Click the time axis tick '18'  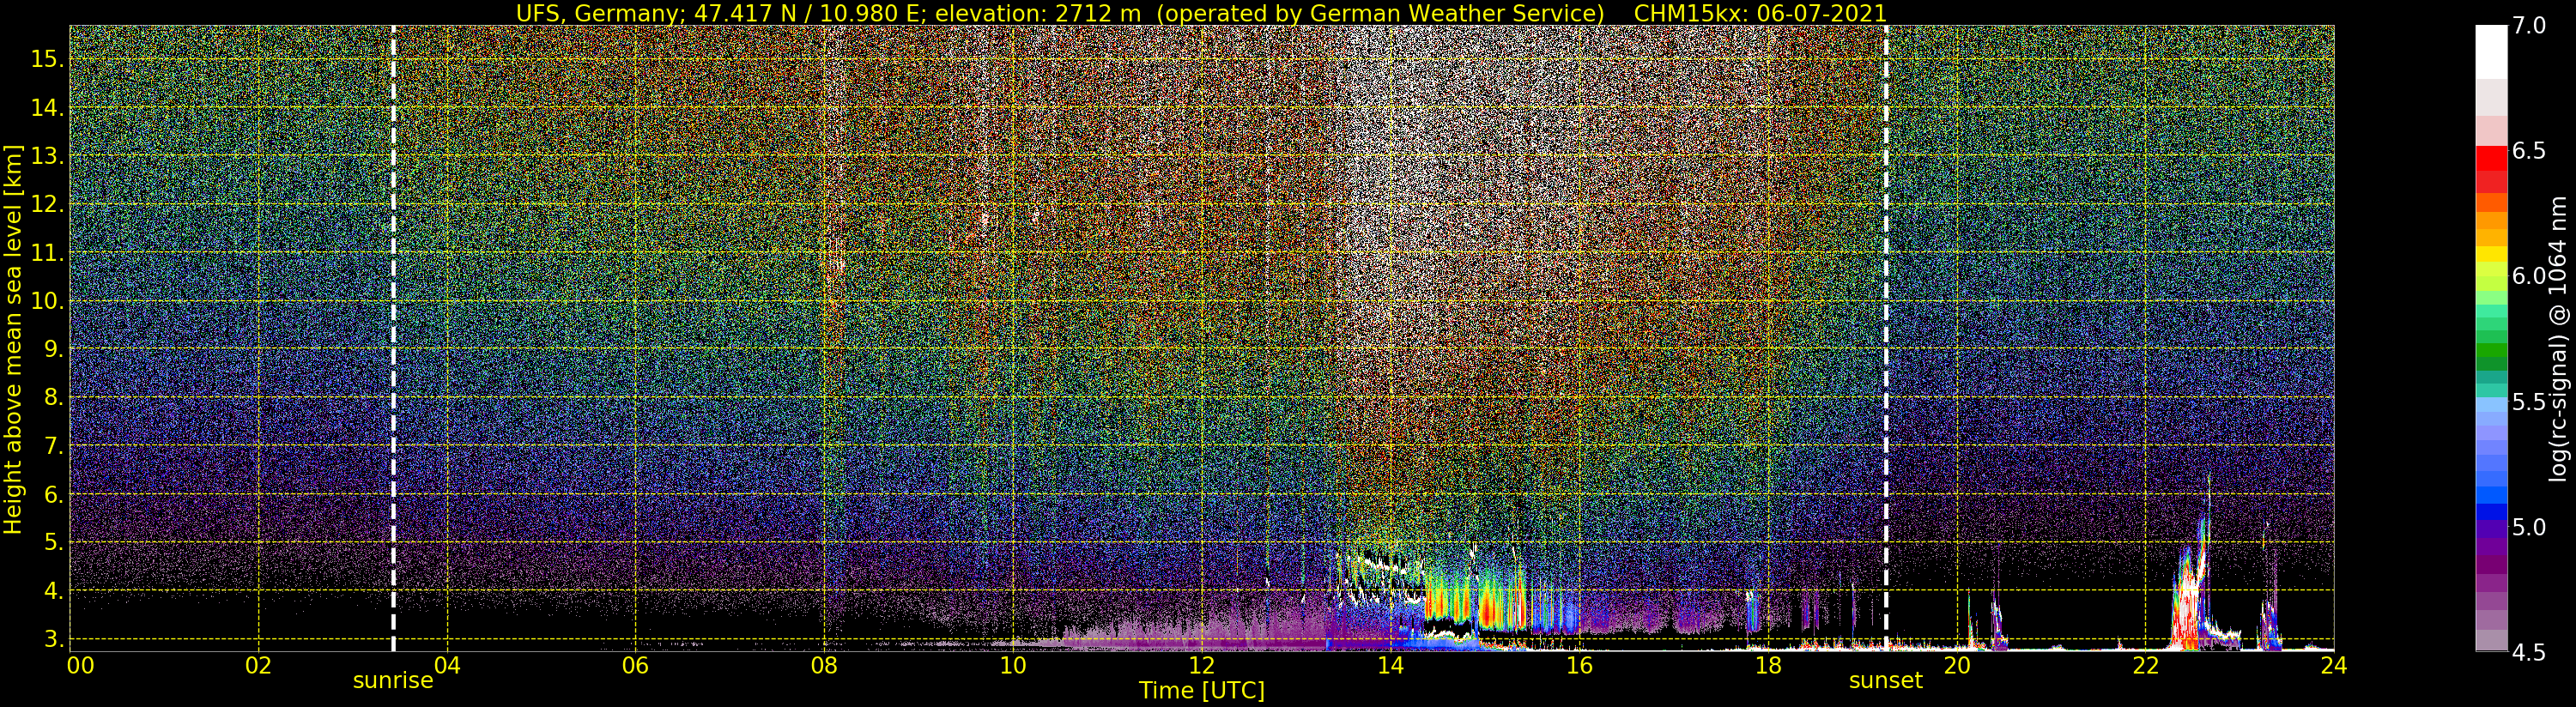coord(1768,665)
